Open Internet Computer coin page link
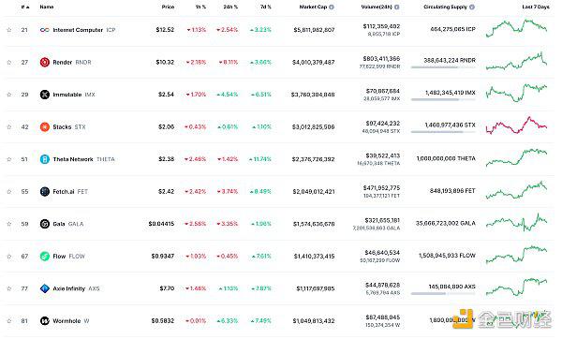562x339 pixels. (x=78, y=30)
